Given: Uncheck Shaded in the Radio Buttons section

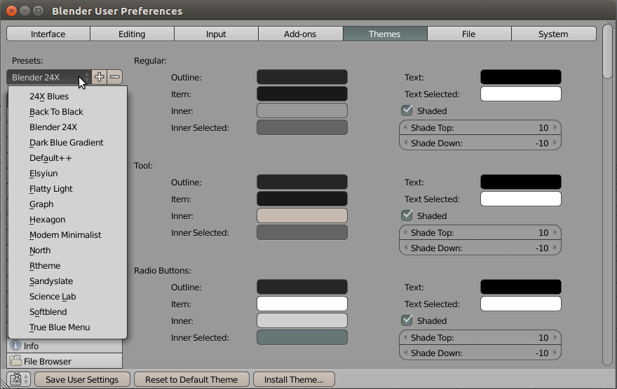Looking at the screenshot, I should coord(407,320).
